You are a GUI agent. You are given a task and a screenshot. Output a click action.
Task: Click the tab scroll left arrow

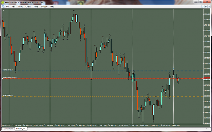[206, 129]
